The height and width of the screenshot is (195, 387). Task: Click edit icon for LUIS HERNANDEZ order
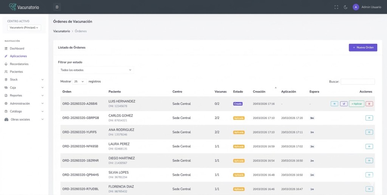344,104
